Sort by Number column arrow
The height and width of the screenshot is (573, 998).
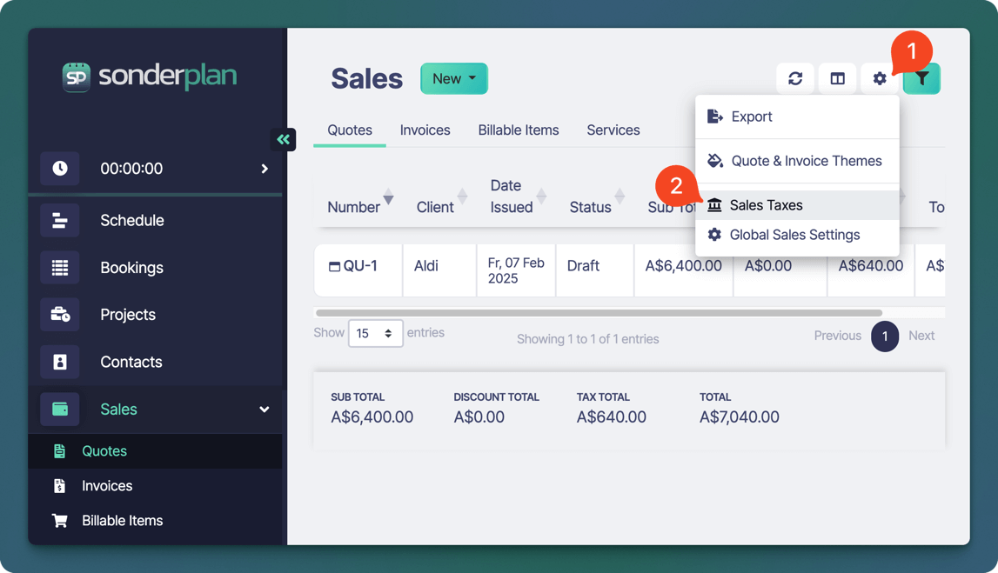coord(388,197)
